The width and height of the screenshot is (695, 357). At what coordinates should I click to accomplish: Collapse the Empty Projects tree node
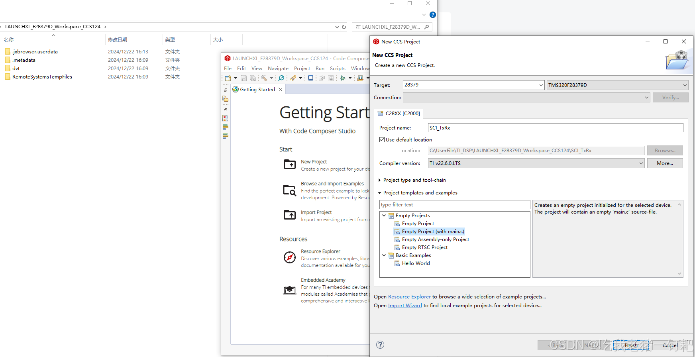[384, 216]
